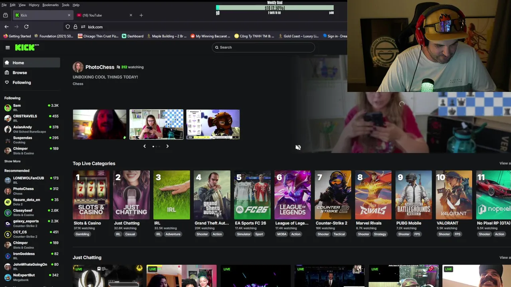This screenshot has width=511, height=287.
Task: Open NoExpertBut avatar in Recommended
Action: 8,277
